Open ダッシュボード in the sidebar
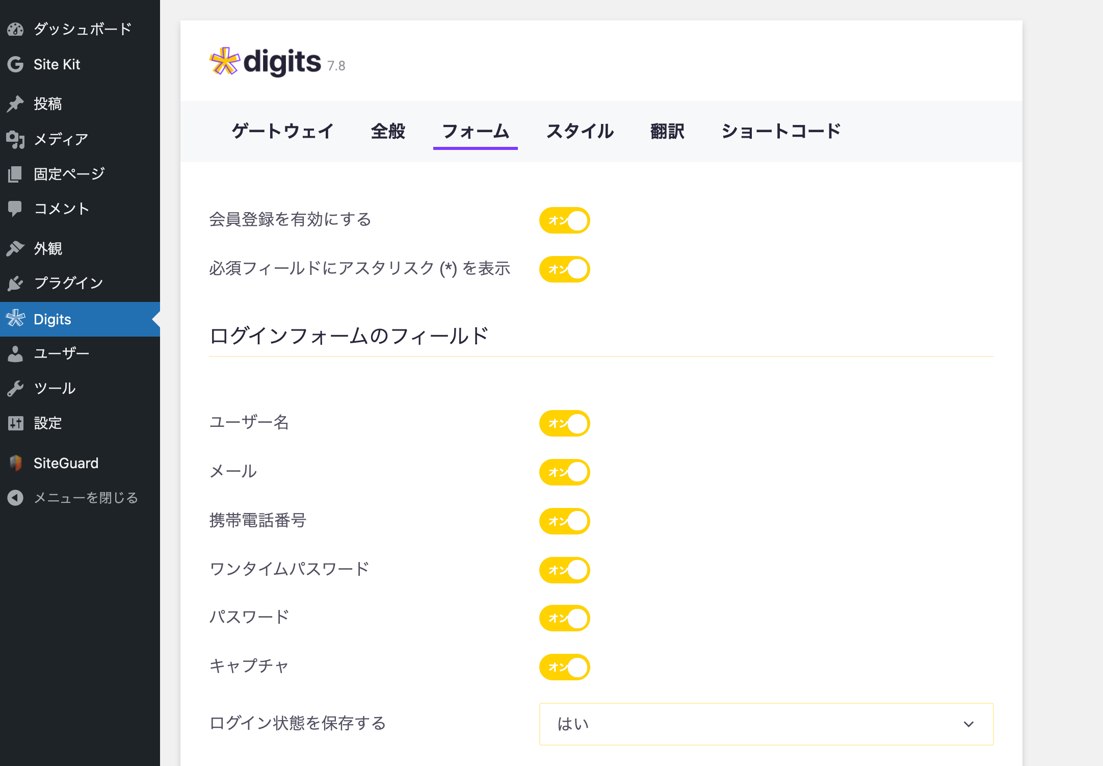Viewport: 1103px width, 766px height. point(80,29)
